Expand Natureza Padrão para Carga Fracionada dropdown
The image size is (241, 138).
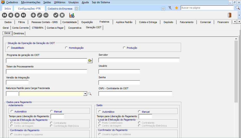point(85,94)
